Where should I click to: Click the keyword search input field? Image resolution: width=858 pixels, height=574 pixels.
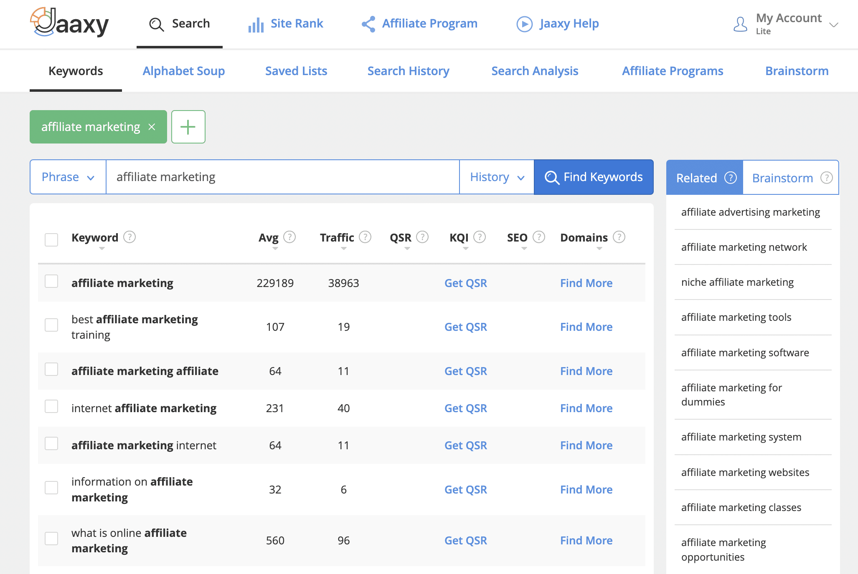(x=283, y=177)
